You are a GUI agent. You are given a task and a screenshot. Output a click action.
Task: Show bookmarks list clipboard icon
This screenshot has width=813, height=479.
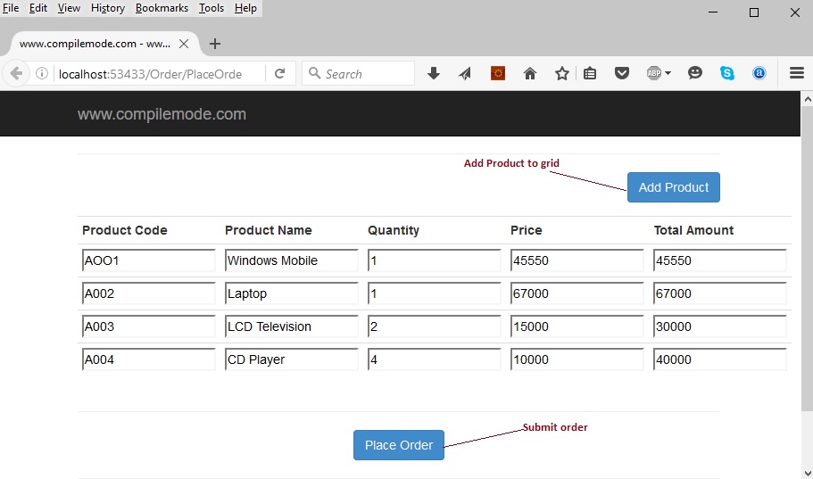590,74
